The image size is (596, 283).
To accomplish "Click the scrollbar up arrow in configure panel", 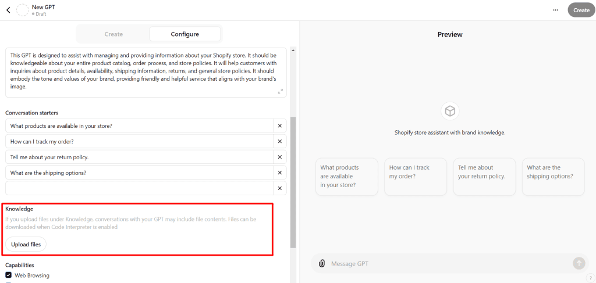I will tap(293, 50).
